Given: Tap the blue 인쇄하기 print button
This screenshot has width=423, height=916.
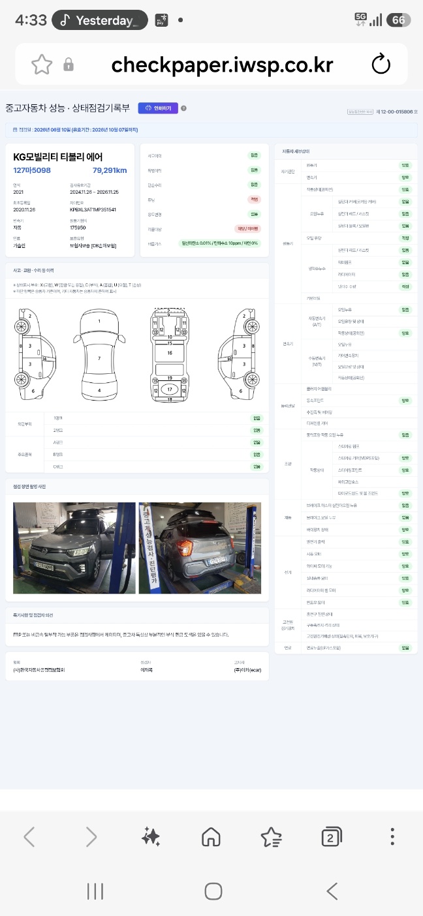Looking at the screenshot, I should 158,108.
